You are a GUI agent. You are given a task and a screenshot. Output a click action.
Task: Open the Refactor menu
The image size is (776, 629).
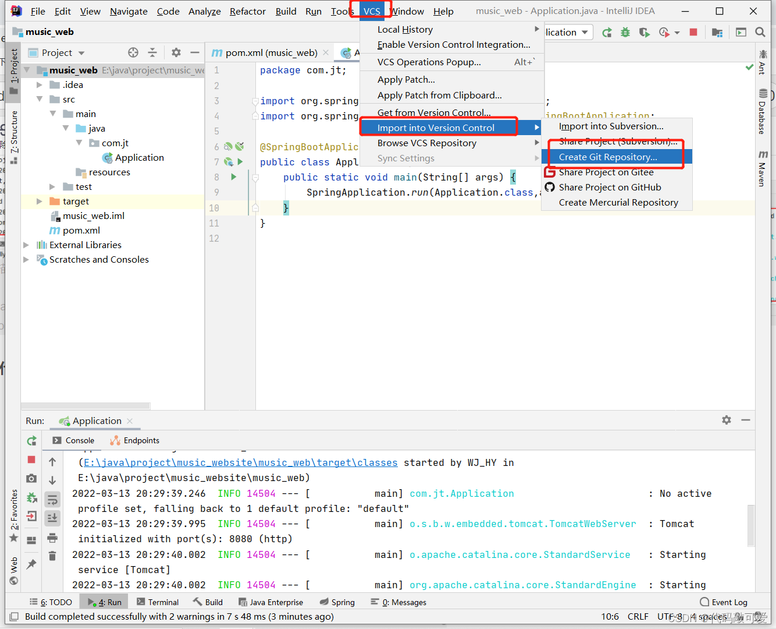tap(248, 12)
